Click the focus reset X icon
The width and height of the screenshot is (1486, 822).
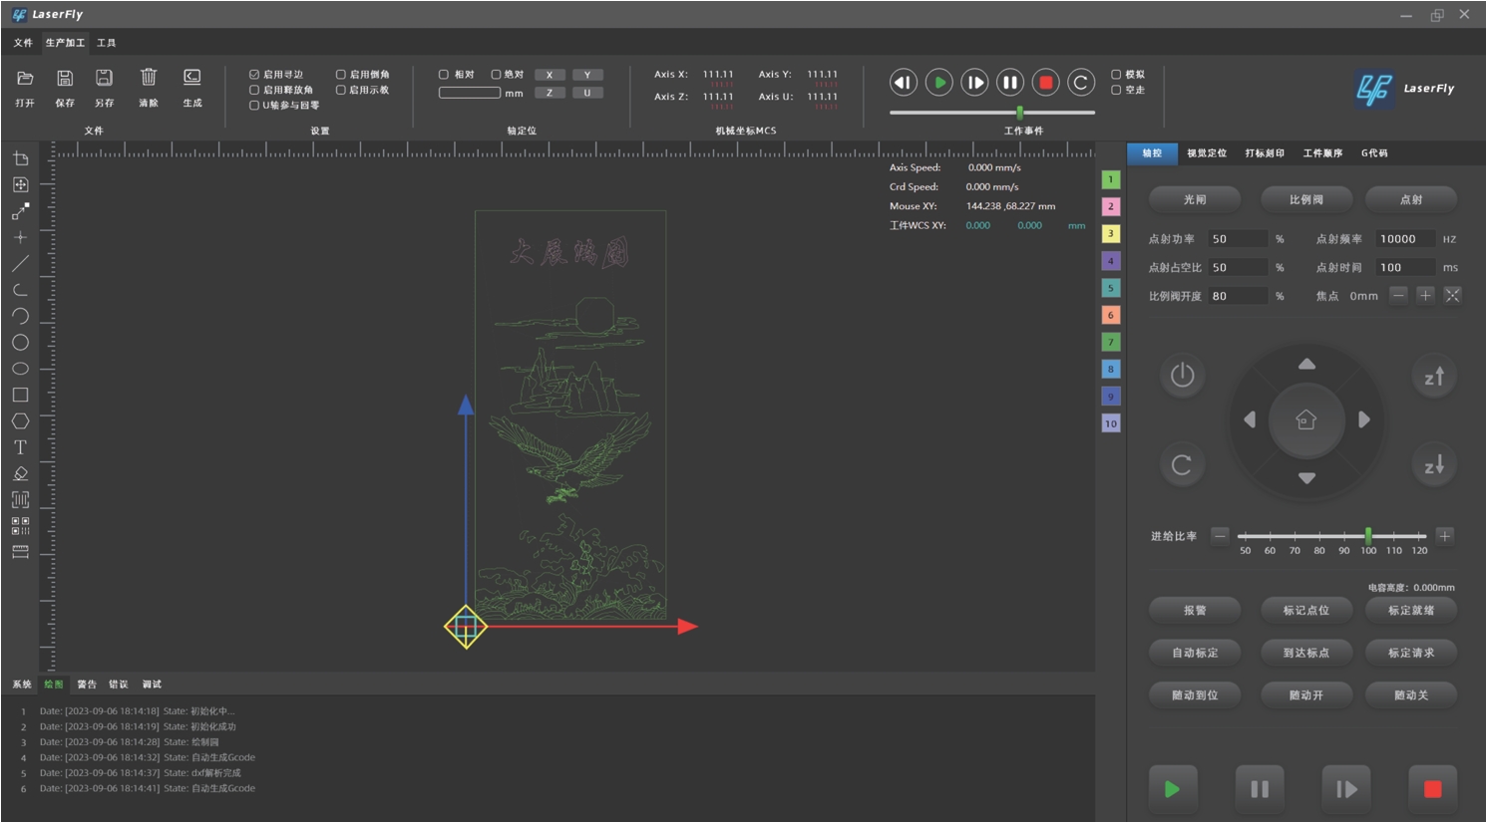(1452, 295)
